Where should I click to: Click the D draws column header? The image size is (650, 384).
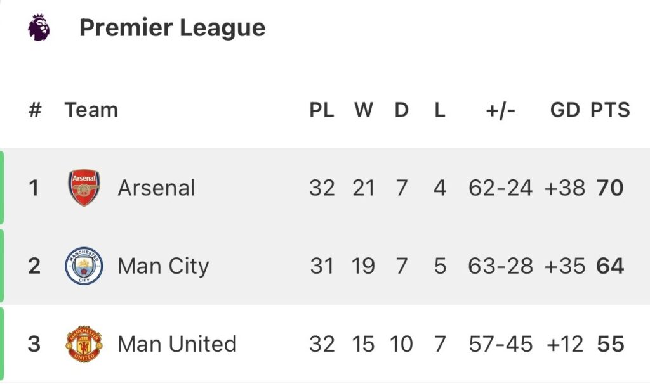tap(401, 110)
